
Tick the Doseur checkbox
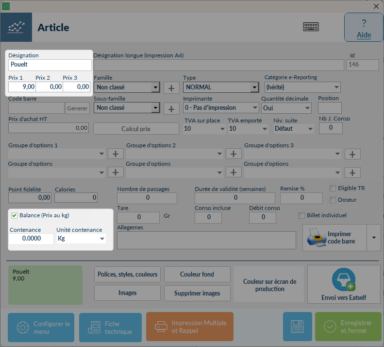coord(333,200)
